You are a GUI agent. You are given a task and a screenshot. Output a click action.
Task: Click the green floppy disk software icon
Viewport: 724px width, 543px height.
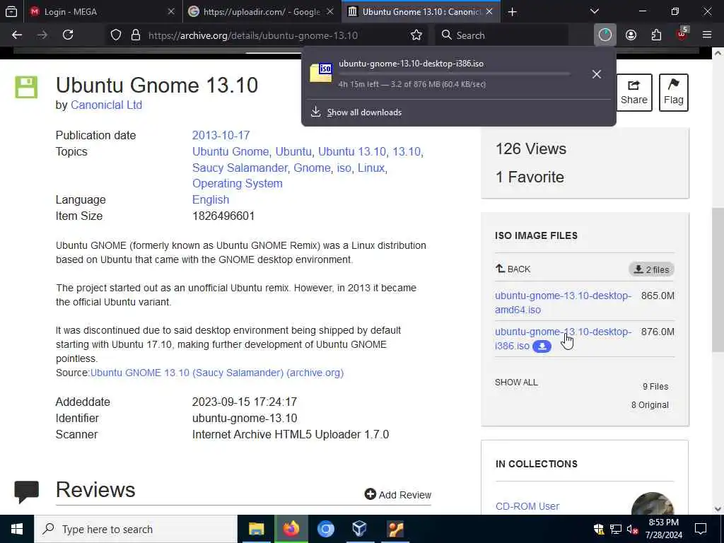coord(26,87)
